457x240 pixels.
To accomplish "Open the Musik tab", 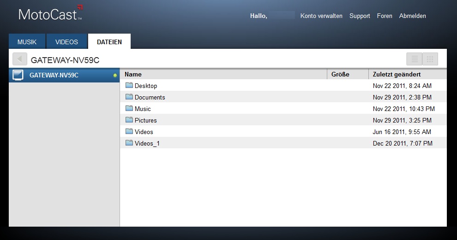I will (27, 42).
